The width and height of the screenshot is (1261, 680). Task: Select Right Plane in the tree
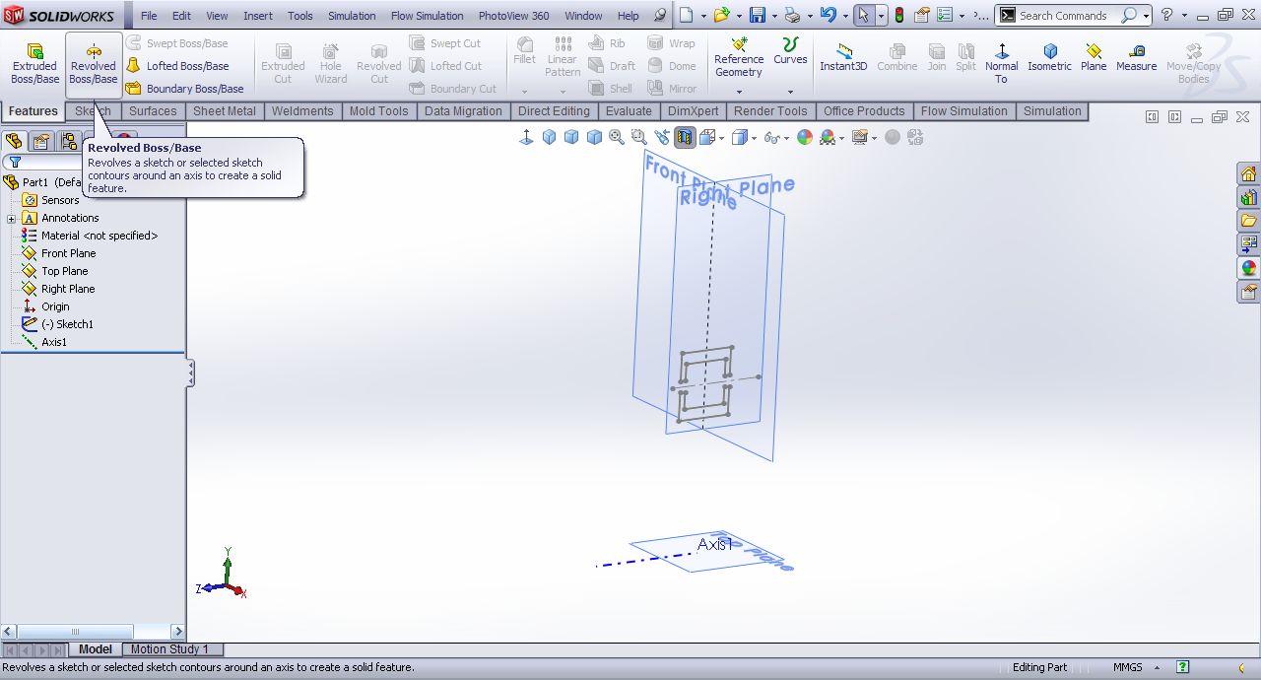coord(59,289)
